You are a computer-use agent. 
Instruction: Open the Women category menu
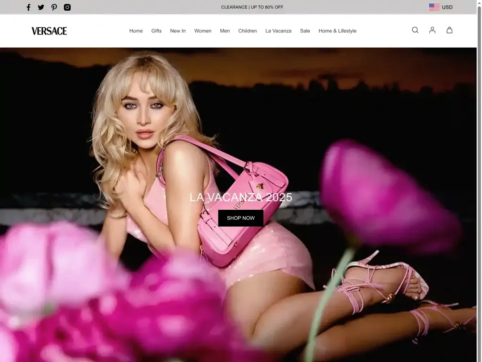click(203, 31)
